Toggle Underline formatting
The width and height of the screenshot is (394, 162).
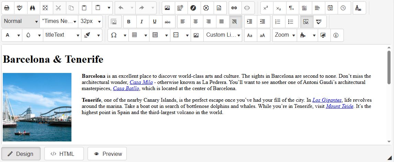pyautogui.click(x=155, y=22)
